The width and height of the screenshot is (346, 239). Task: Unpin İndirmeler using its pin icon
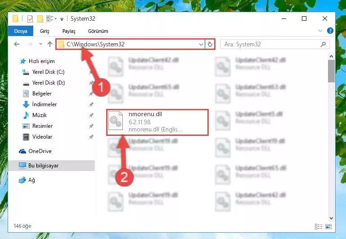(x=91, y=104)
